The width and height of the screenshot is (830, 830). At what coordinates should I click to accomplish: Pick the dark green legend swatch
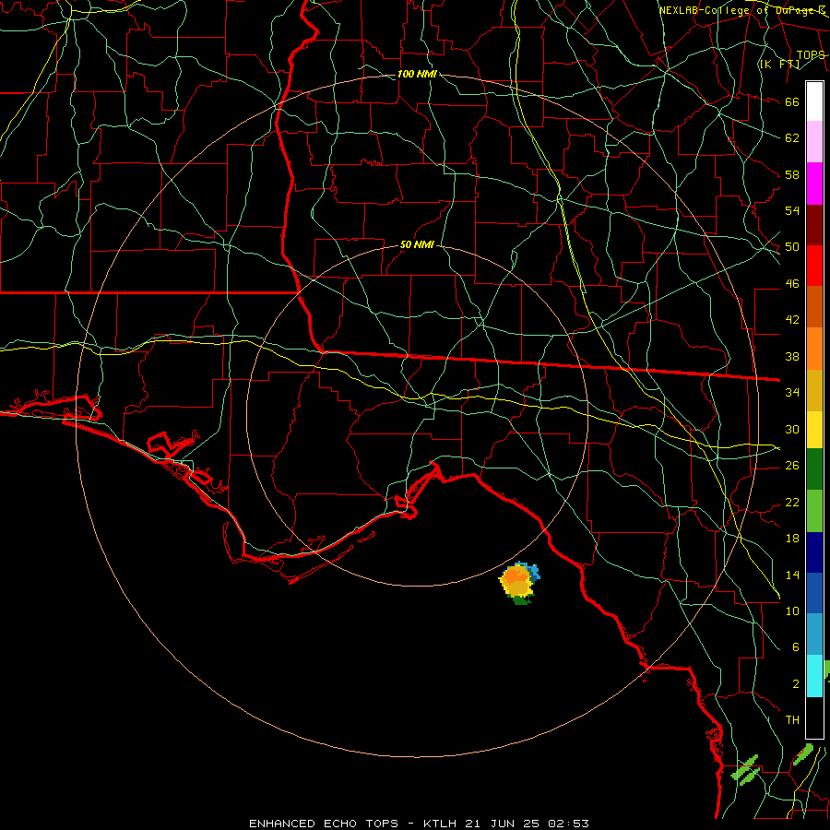click(814, 469)
